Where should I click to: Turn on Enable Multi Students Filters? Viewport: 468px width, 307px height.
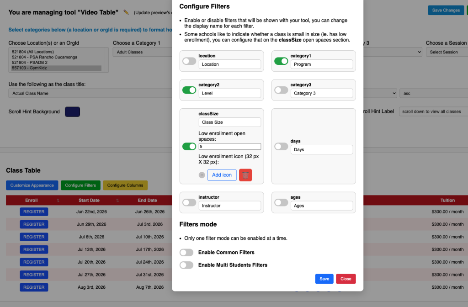click(x=186, y=265)
